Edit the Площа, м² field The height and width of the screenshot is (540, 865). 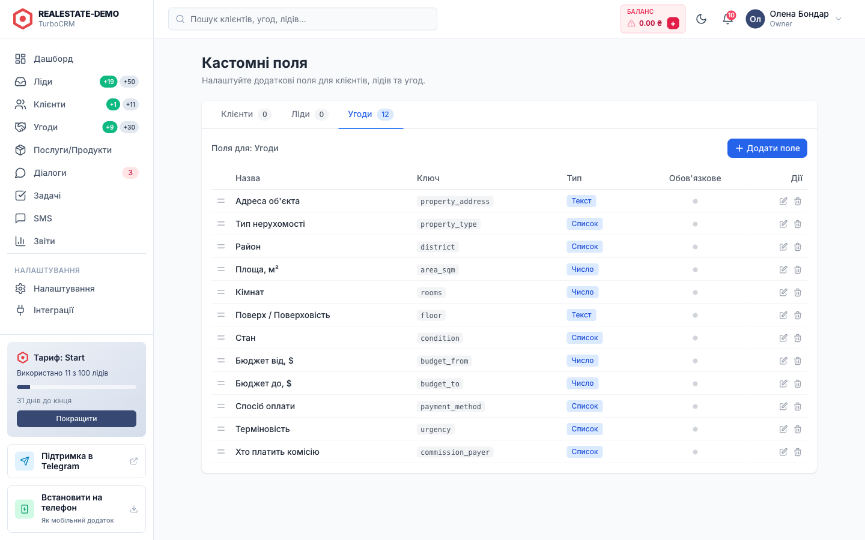tap(783, 269)
